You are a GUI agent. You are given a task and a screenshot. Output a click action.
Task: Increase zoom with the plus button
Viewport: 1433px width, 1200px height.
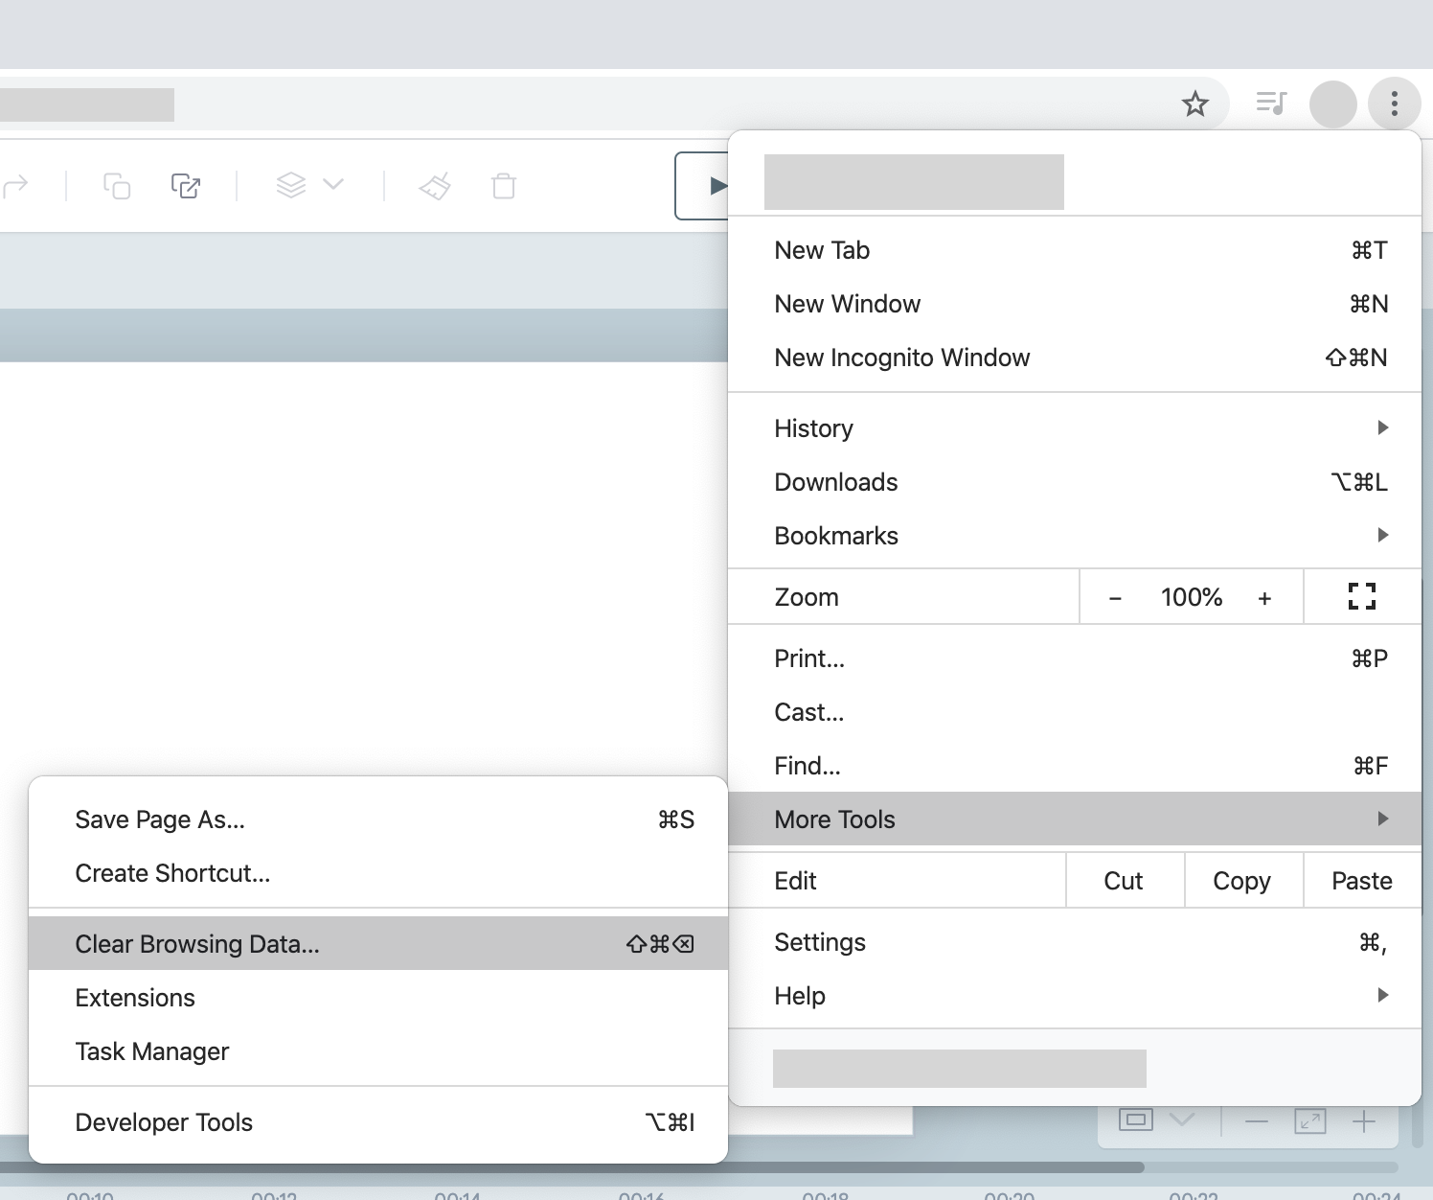[1264, 598]
